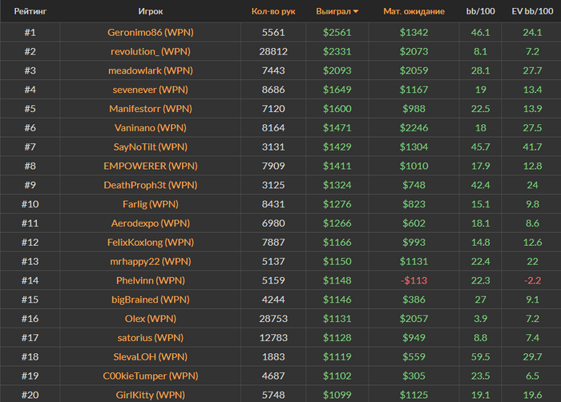This screenshot has width=561, height=402.
Task: Select hands count 12783
Action: click(273, 338)
